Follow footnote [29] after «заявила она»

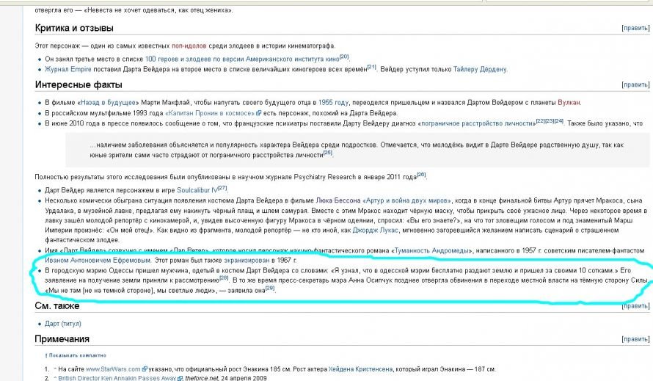pyautogui.click(x=270, y=288)
